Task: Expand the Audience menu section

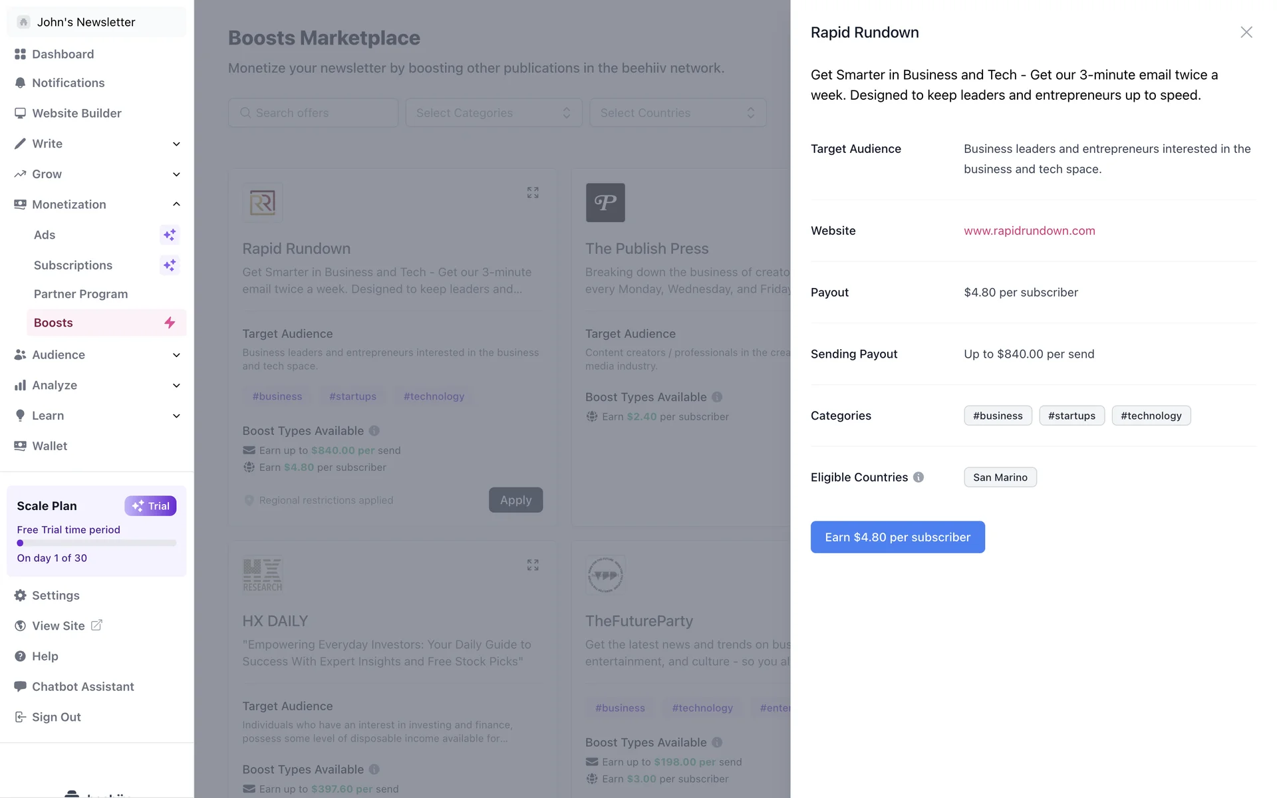Action: (x=176, y=355)
